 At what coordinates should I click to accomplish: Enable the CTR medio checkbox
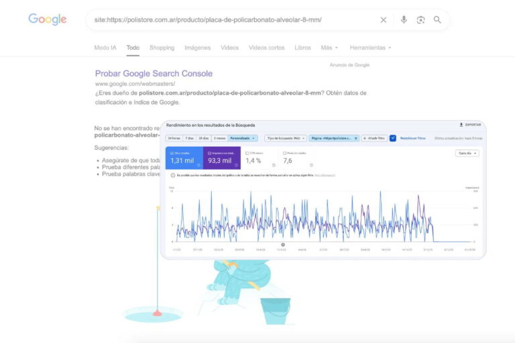point(247,153)
